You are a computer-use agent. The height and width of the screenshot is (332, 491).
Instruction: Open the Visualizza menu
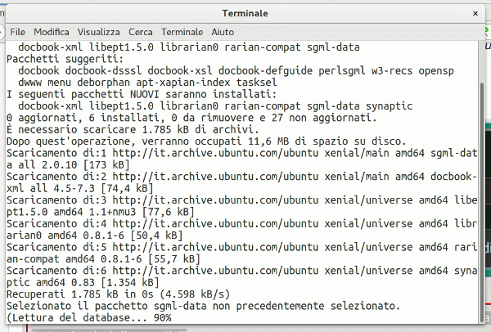(100, 31)
